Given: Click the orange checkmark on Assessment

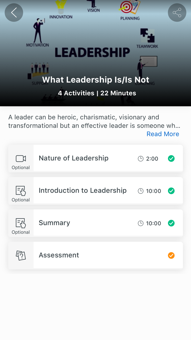Looking at the screenshot, I should (171, 256).
